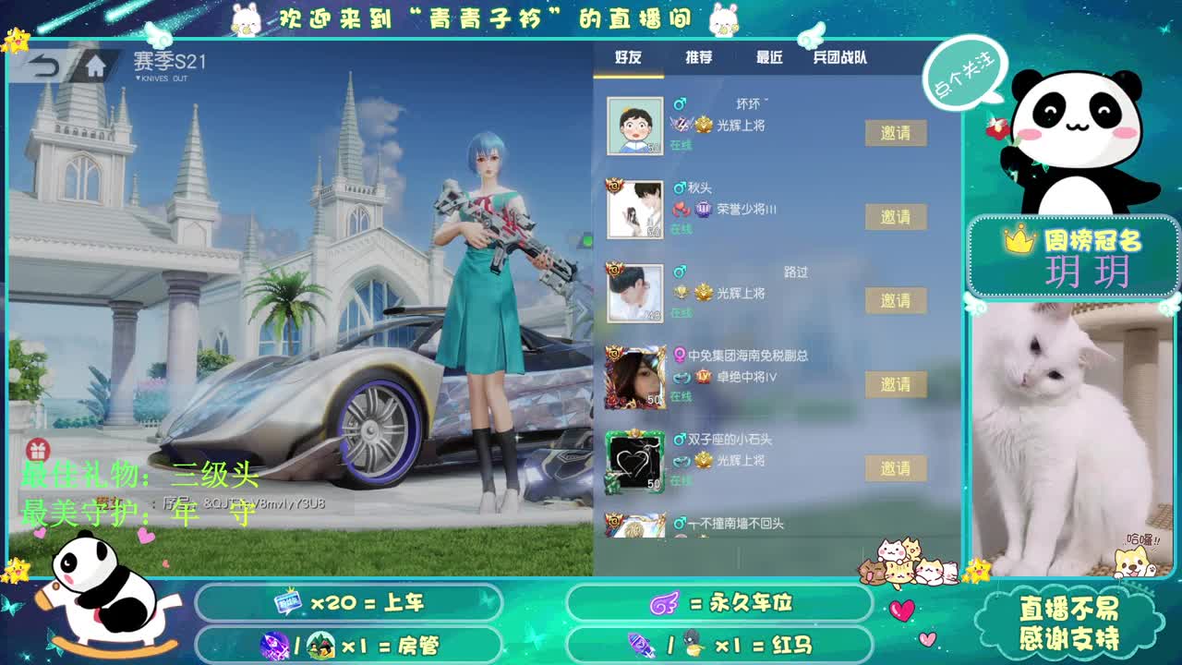Open 中免集团海南免税副总's avatar thumbnail

pyautogui.click(x=634, y=377)
